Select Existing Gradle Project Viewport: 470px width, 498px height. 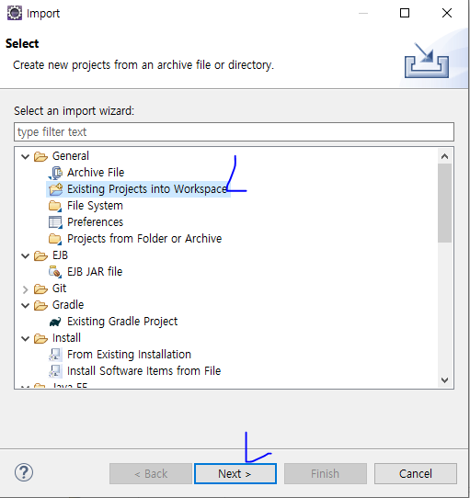pyautogui.click(x=122, y=322)
